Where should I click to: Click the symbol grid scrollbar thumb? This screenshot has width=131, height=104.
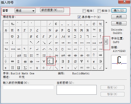106,42
